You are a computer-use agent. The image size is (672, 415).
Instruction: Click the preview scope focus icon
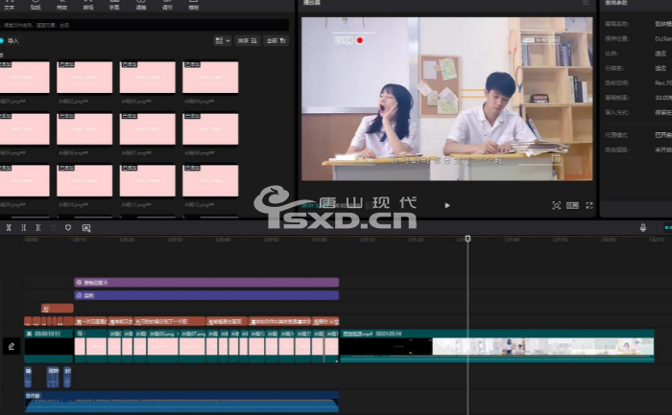pos(556,205)
